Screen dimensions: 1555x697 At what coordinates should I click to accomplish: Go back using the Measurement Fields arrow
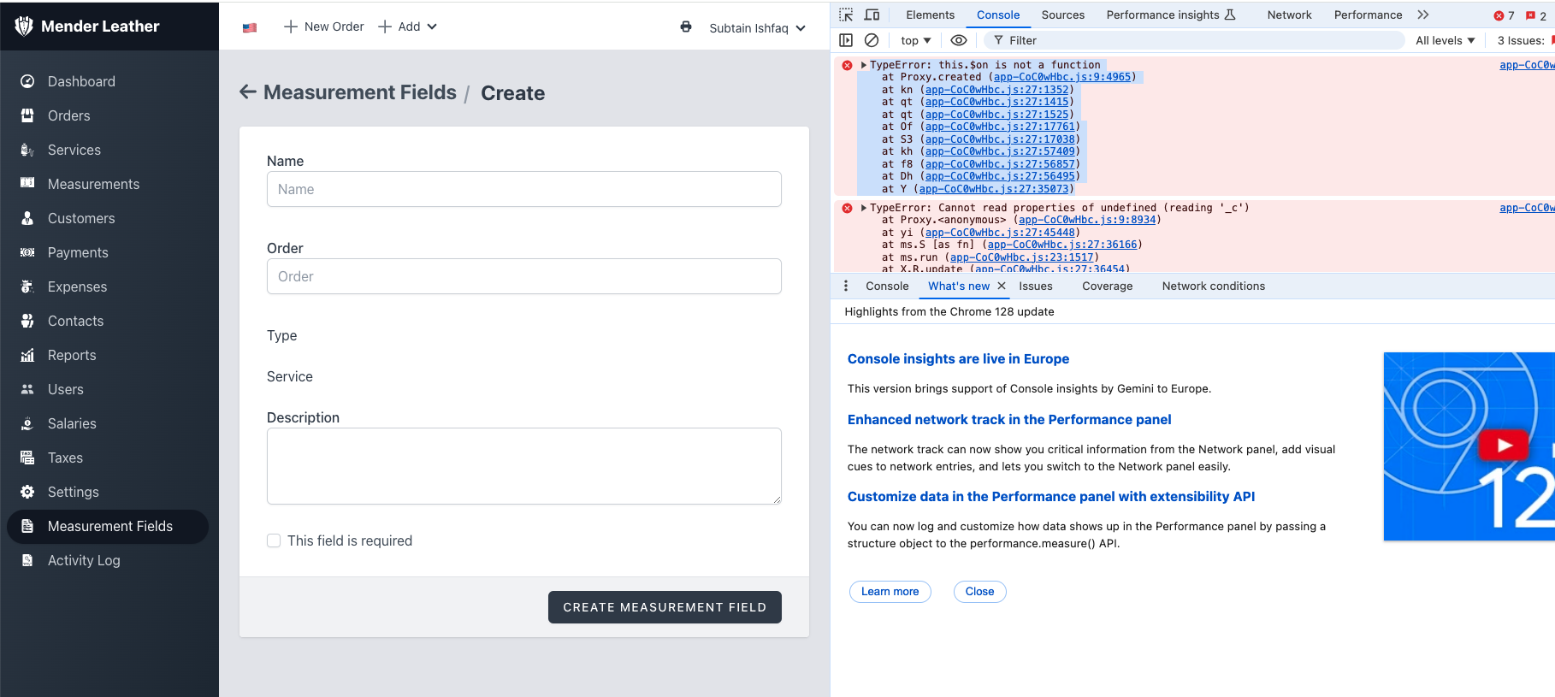point(248,92)
